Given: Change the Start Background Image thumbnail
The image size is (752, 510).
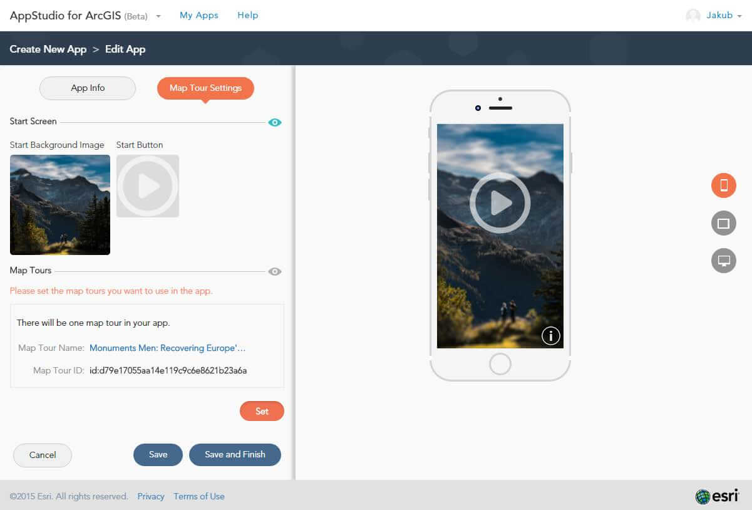Looking at the screenshot, I should click(x=60, y=205).
